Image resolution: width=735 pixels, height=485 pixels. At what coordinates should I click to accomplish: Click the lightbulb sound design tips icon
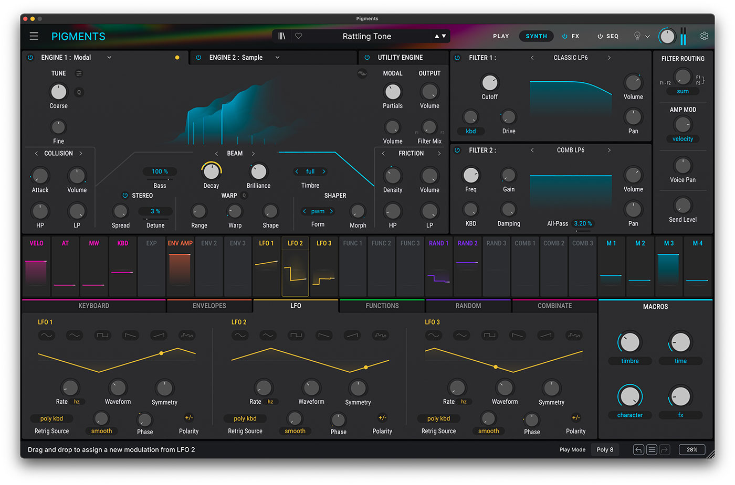pos(637,36)
